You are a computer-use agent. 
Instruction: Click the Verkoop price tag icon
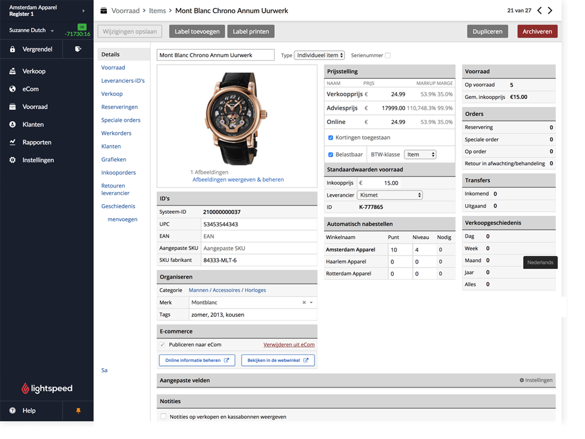point(12,71)
